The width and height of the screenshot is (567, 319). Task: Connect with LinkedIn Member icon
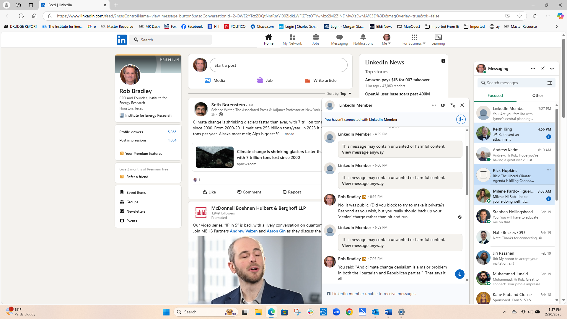tap(461, 119)
